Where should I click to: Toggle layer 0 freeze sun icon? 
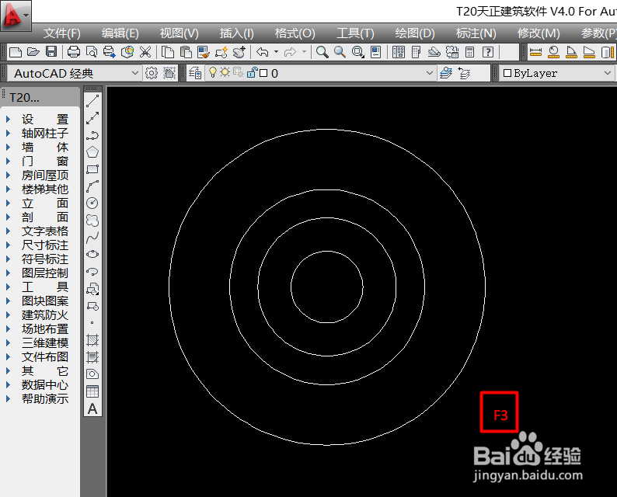pos(225,72)
